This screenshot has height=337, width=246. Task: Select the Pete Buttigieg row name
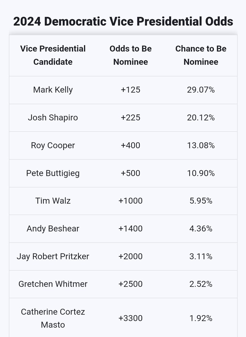[53, 173]
